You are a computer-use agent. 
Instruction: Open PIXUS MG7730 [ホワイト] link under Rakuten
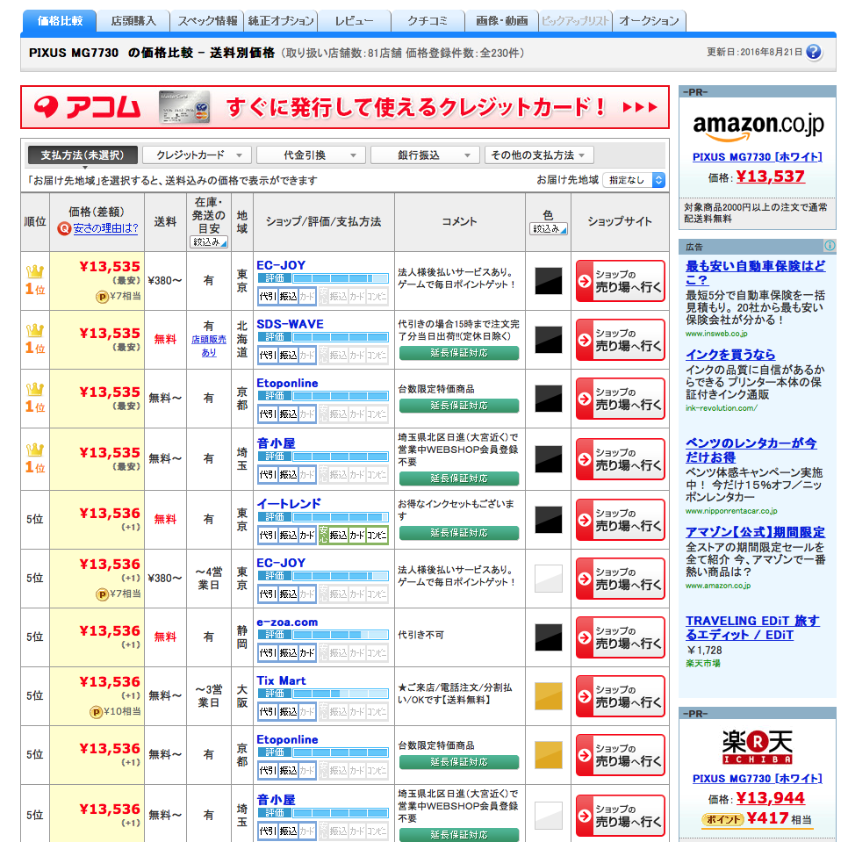point(757,779)
